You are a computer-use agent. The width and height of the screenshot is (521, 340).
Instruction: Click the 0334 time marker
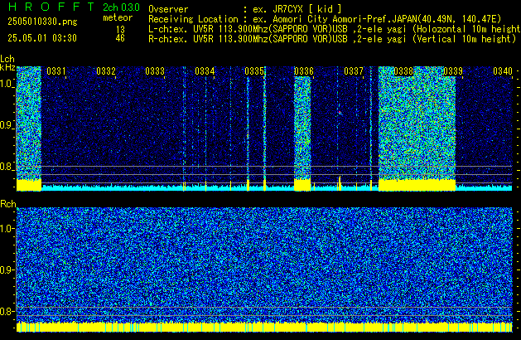coord(205,71)
